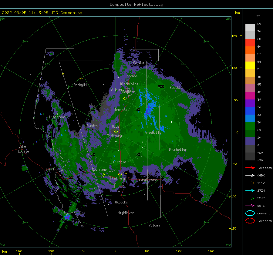The height and width of the screenshot is (255, 273).
Task: Click the purple swatch between 39 and 36
Action: point(250,103)
